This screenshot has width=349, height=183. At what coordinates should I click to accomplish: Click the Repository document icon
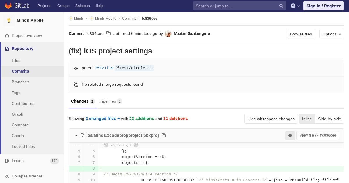click(7, 49)
